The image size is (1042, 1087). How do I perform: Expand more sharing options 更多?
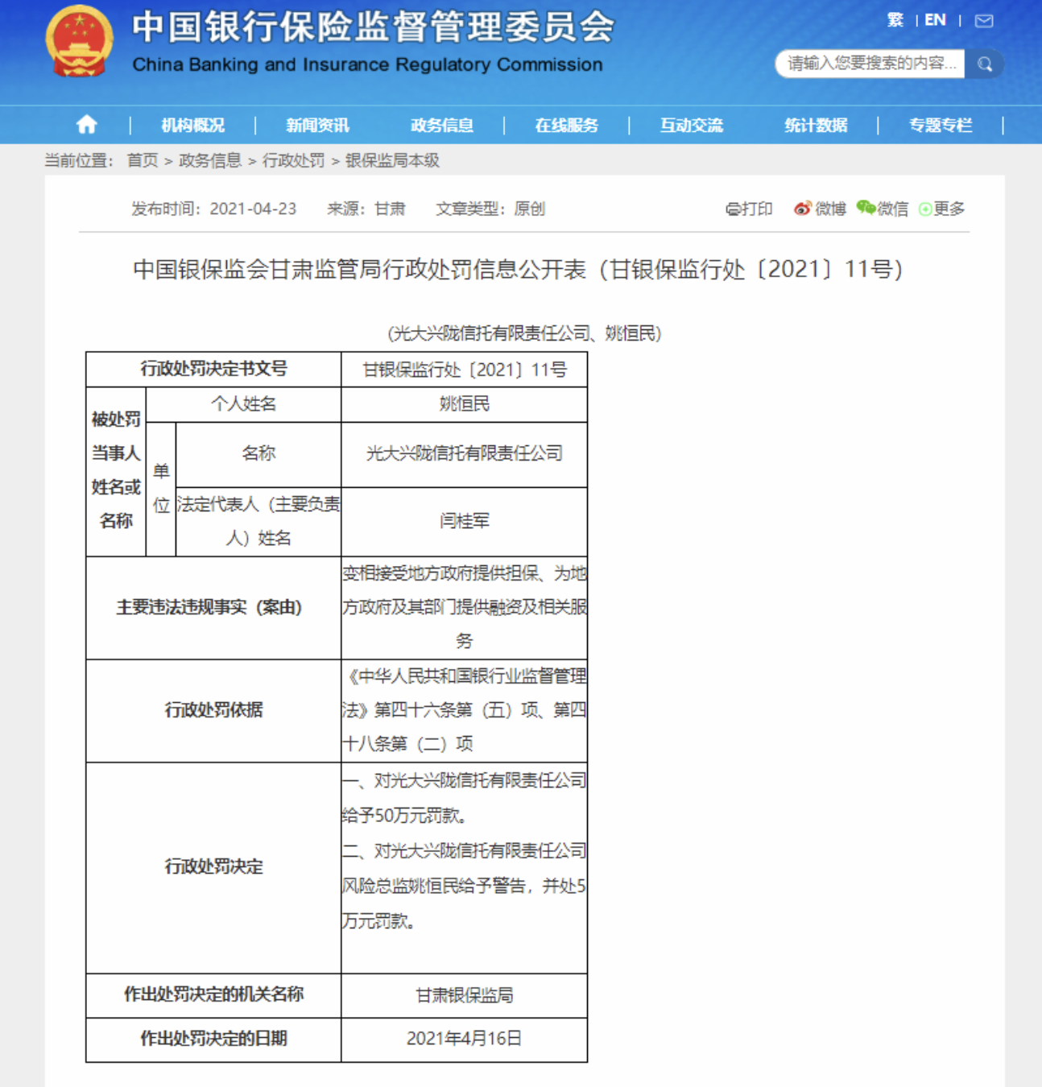(942, 209)
